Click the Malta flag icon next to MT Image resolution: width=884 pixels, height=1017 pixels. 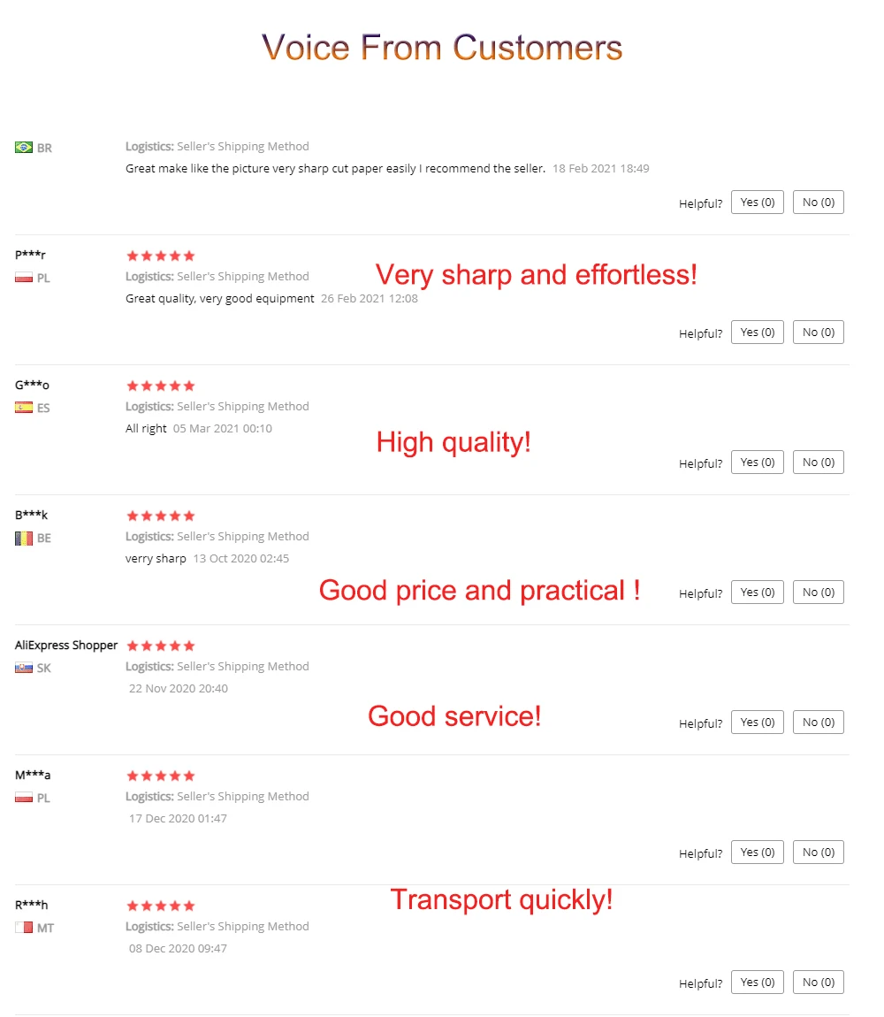click(x=24, y=928)
